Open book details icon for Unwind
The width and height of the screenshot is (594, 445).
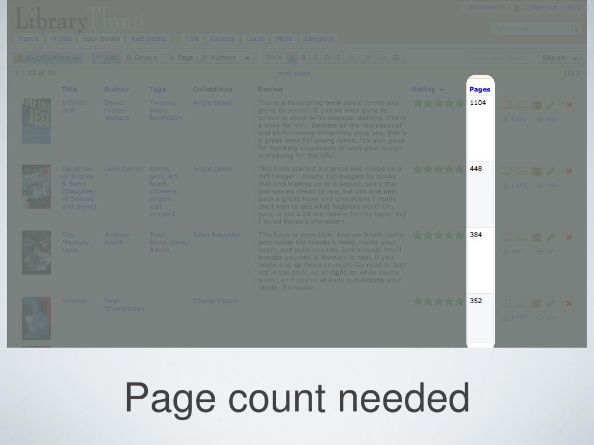pos(506,303)
